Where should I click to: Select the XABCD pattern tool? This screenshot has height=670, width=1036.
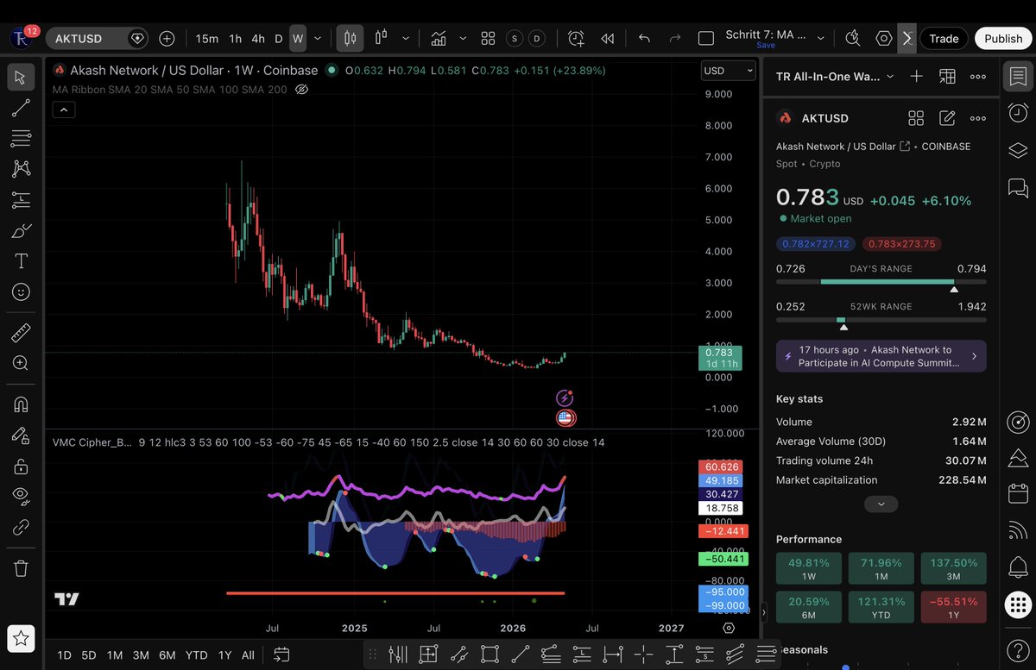click(22, 169)
